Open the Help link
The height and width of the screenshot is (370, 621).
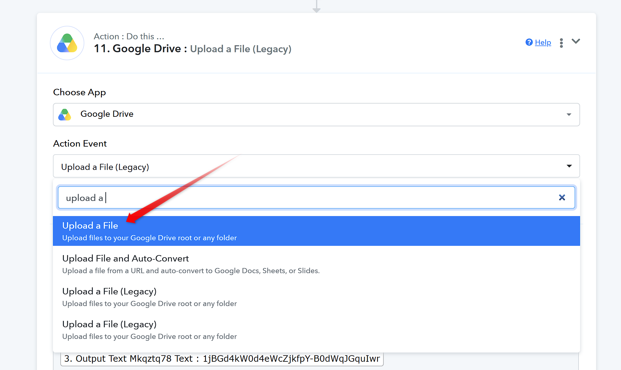[543, 42]
